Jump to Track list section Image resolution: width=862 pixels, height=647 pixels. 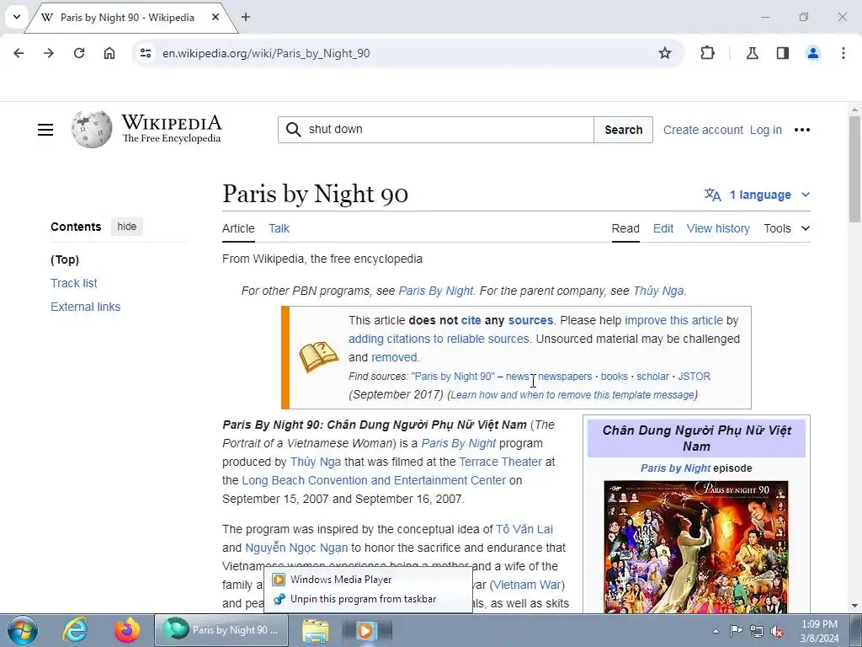pyautogui.click(x=74, y=283)
